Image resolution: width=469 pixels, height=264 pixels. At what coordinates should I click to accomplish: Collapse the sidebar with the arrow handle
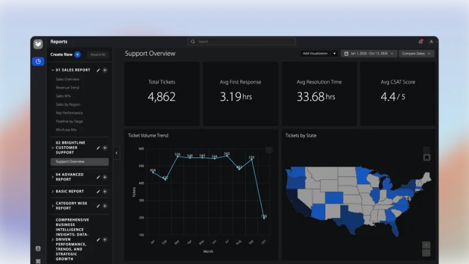click(116, 153)
